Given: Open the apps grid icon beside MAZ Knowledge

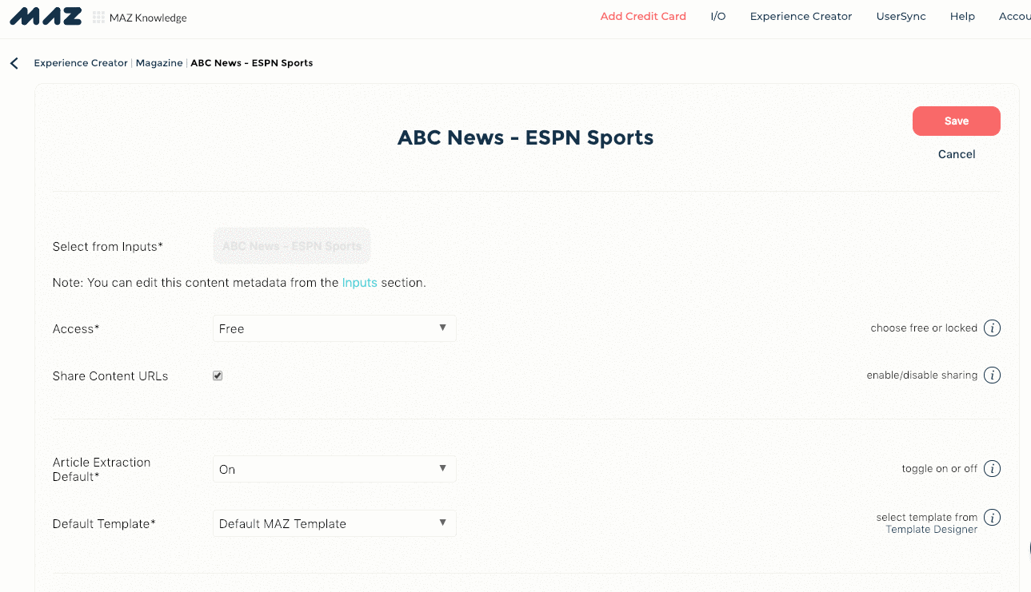Looking at the screenshot, I should [98, 18].
